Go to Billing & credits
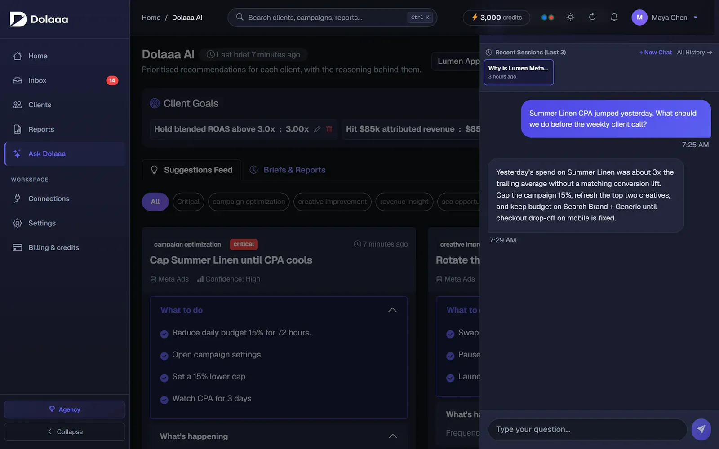Image resolution: width=719 pixels, height=449 pixels. point(65,247)
